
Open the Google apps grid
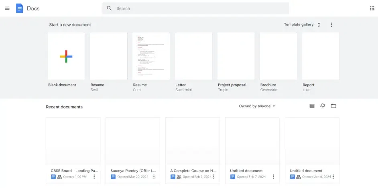click(x=372, y=8)
